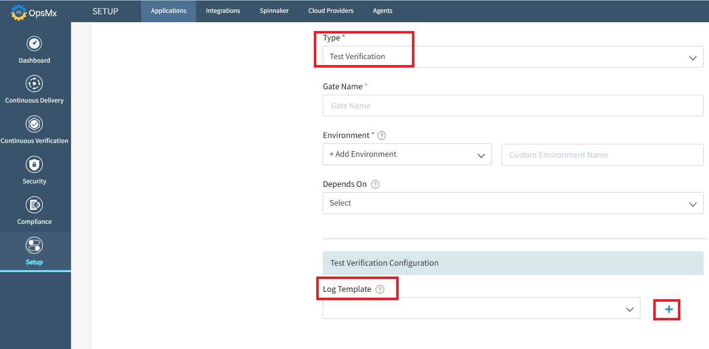Click the plus icon to add a log template
709x349 pixels.
coord(669,309)
